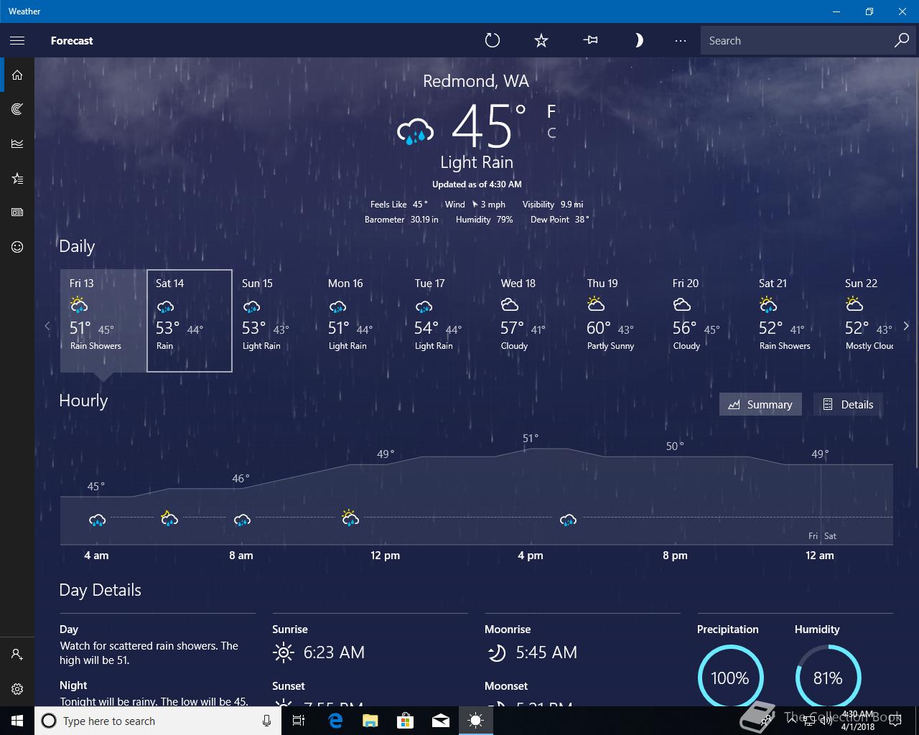This screenshot has width=919, height=735.
Task: Add Redmond to favorites star
Action: [x=541, y=40]
